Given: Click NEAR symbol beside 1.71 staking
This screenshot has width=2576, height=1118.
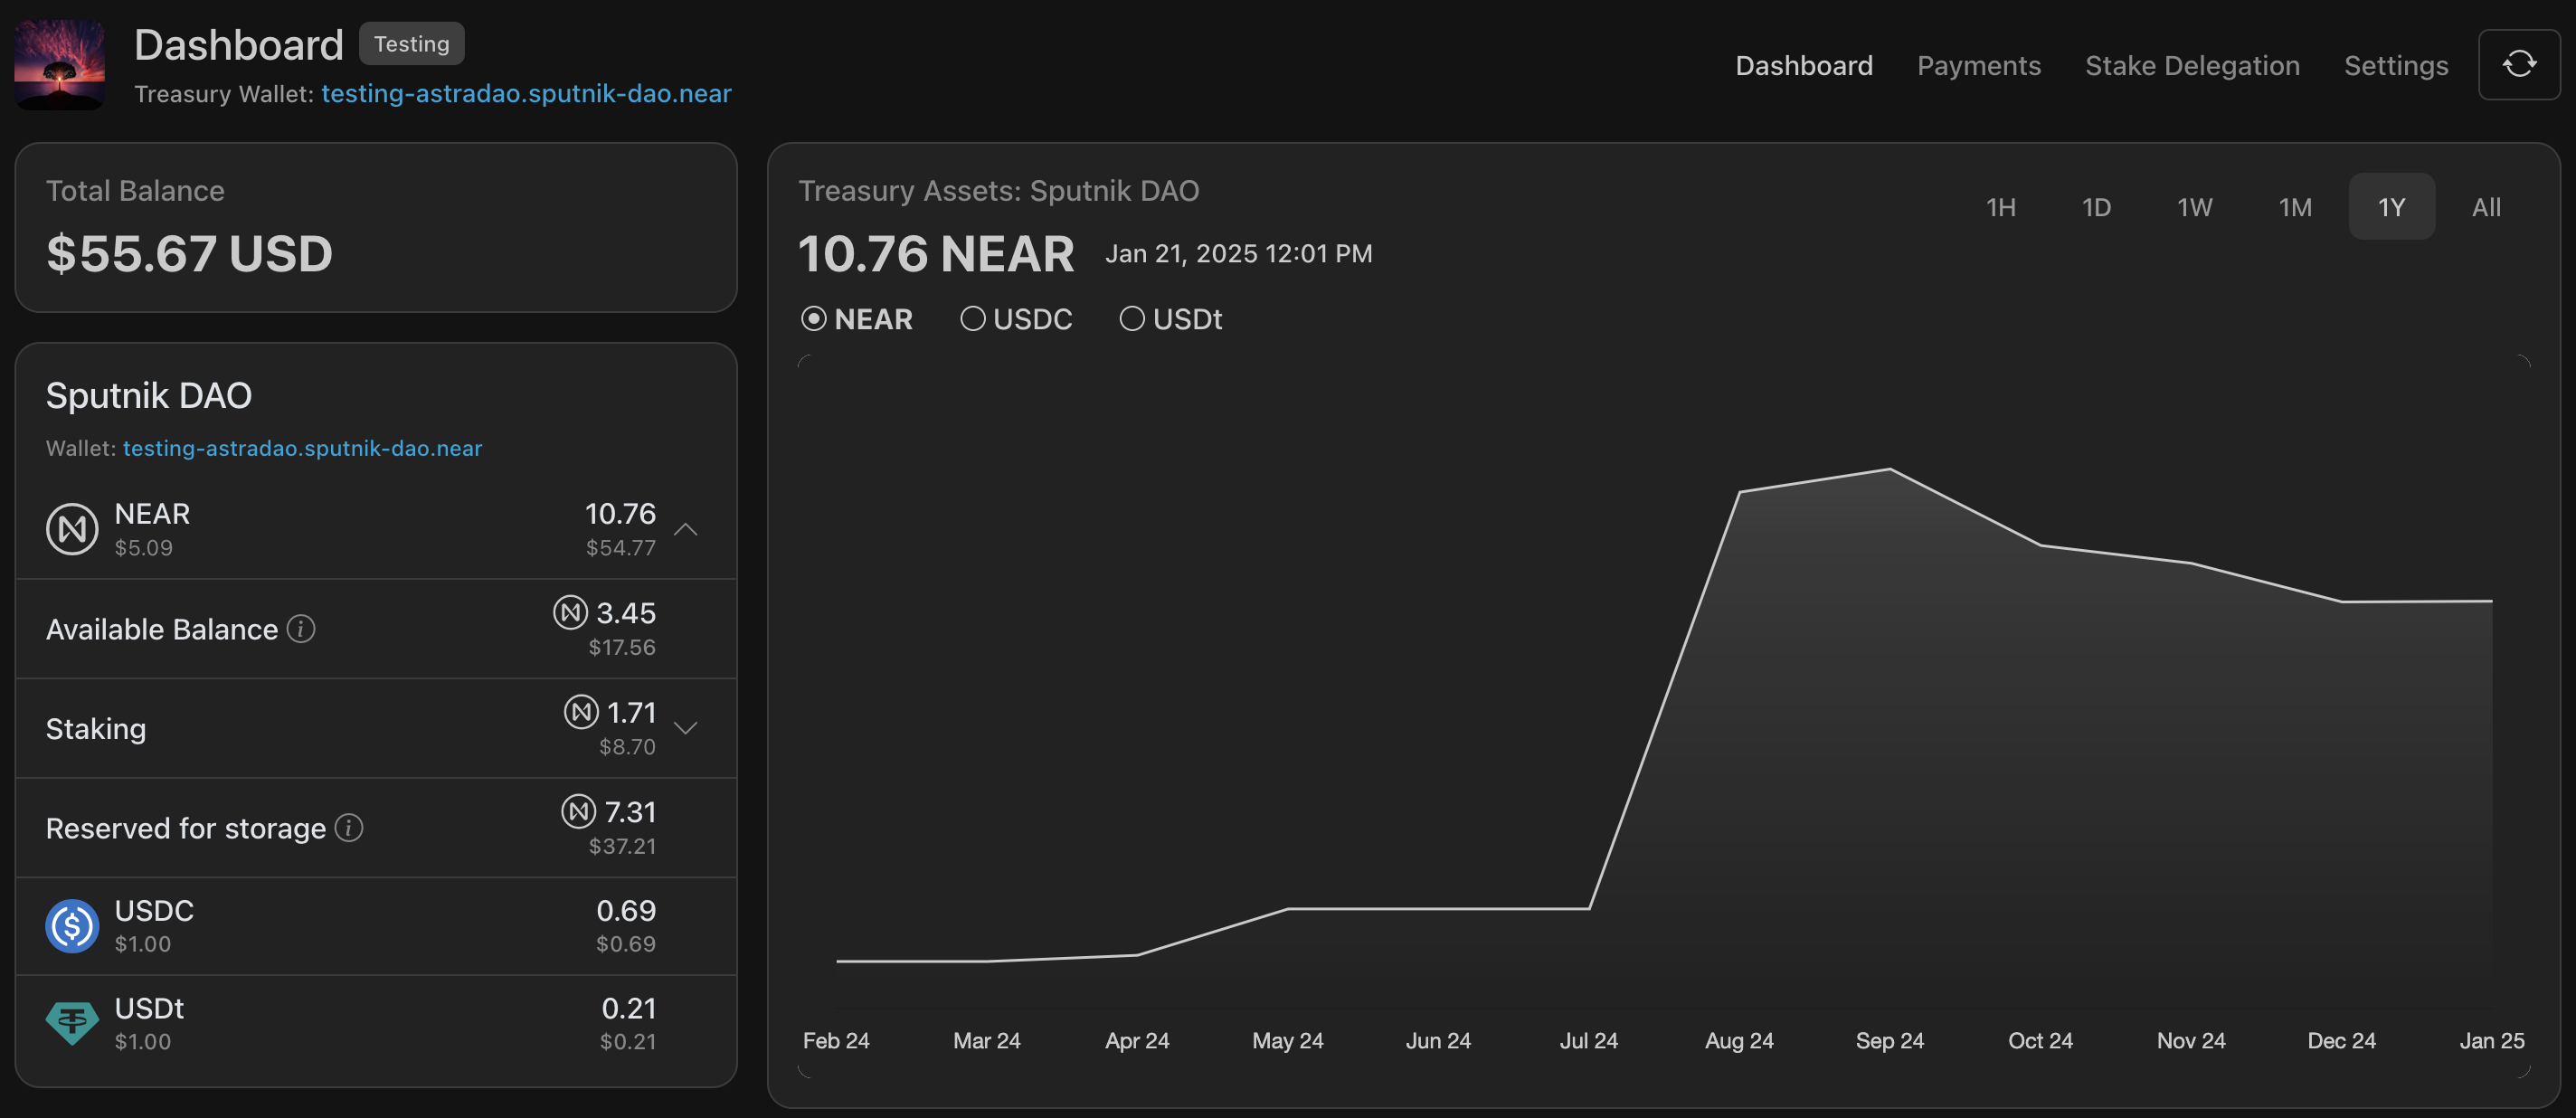Looking at the screenshot, I should tap(581, 712).
